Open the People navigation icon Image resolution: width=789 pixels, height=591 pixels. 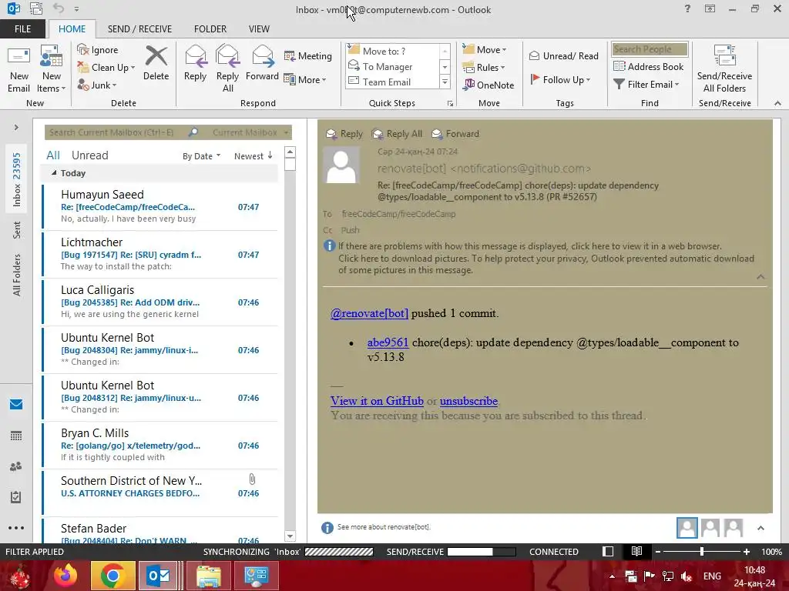tap(16, 466)
